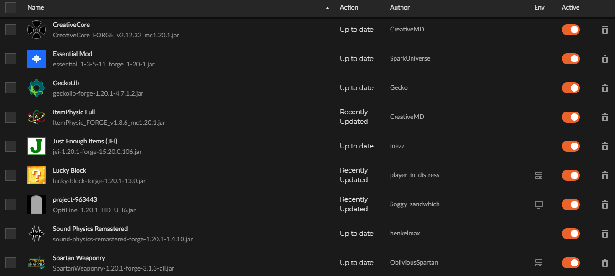Image resolution: width=615 pixels, height=276 pixels.
Task: Click the Lucky Block server environment icon
Action: [x=539, y=175]
